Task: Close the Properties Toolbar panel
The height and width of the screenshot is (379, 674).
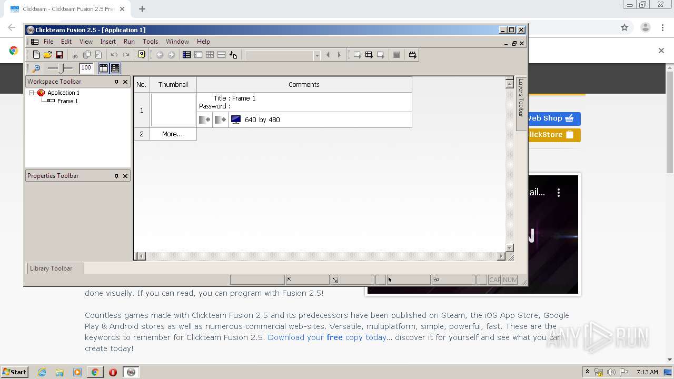Action: (x=125, y=176)
